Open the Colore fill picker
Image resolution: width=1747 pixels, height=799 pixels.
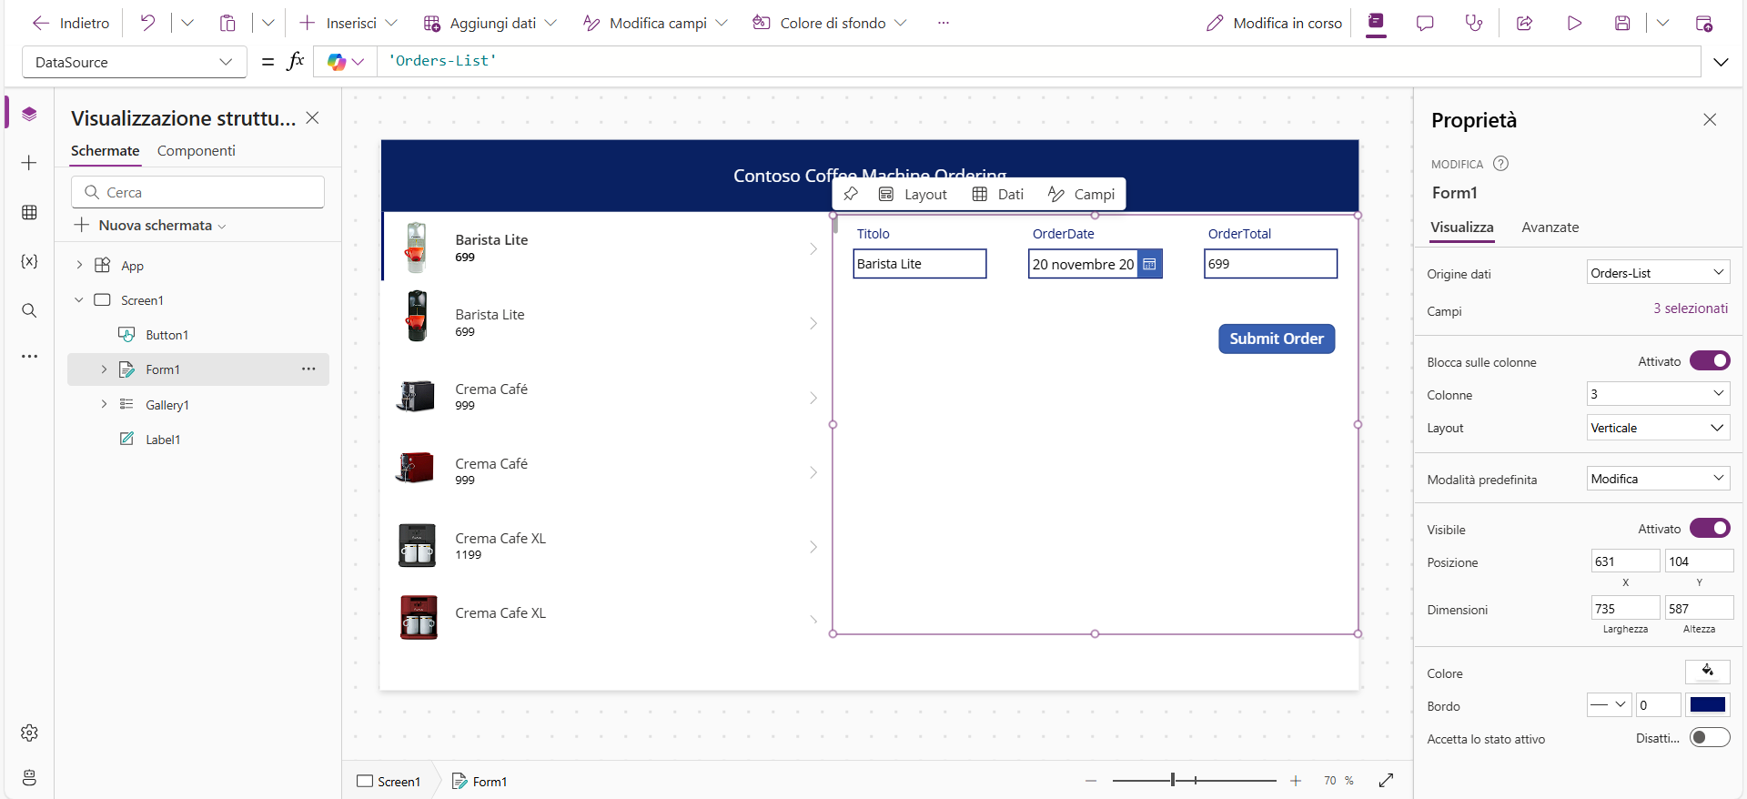(1708, 672)
